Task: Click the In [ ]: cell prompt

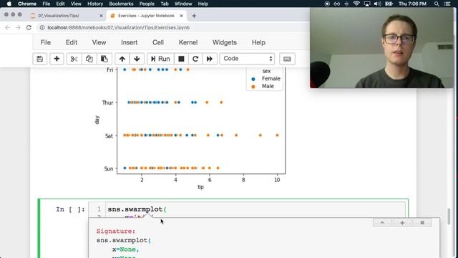Action: [70, 209]
